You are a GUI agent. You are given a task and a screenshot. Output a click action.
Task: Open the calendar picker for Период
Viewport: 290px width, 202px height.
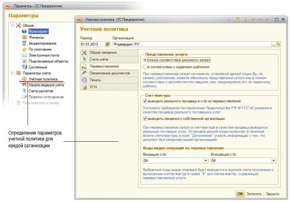[x=107, y=44]
